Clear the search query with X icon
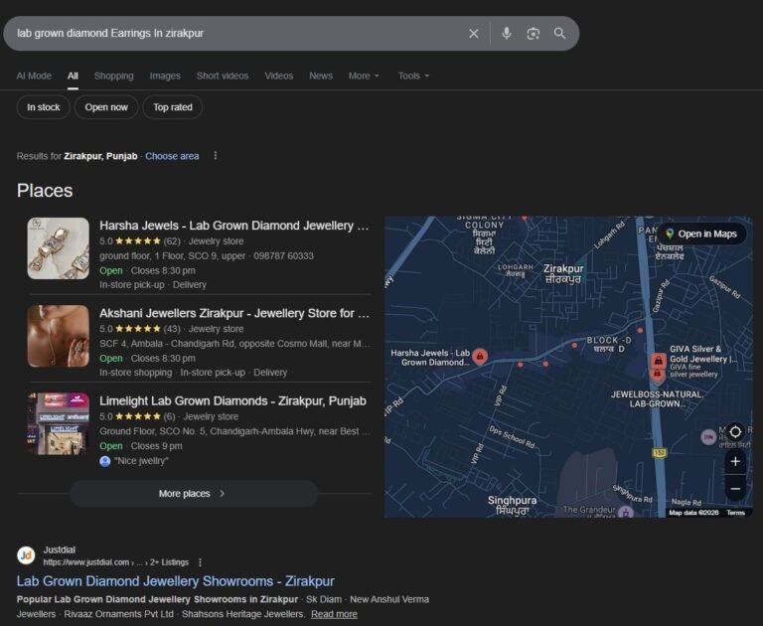The width and height of the screenshot is (763, 626). tap(474, 34)
